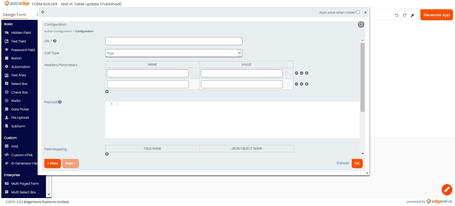
Task: Click the Cancel link
Action: [343, 163]
